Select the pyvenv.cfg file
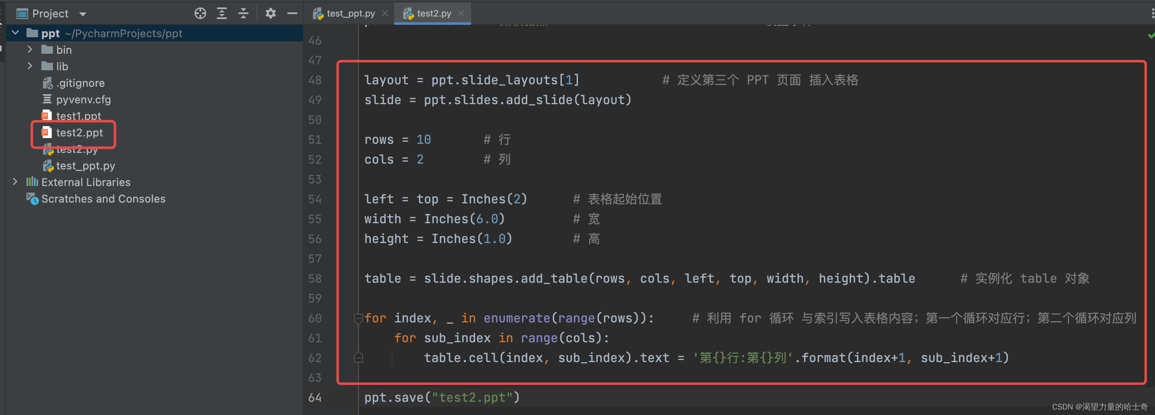This screenshot has width=1155, height=415. tap(83, 99)
